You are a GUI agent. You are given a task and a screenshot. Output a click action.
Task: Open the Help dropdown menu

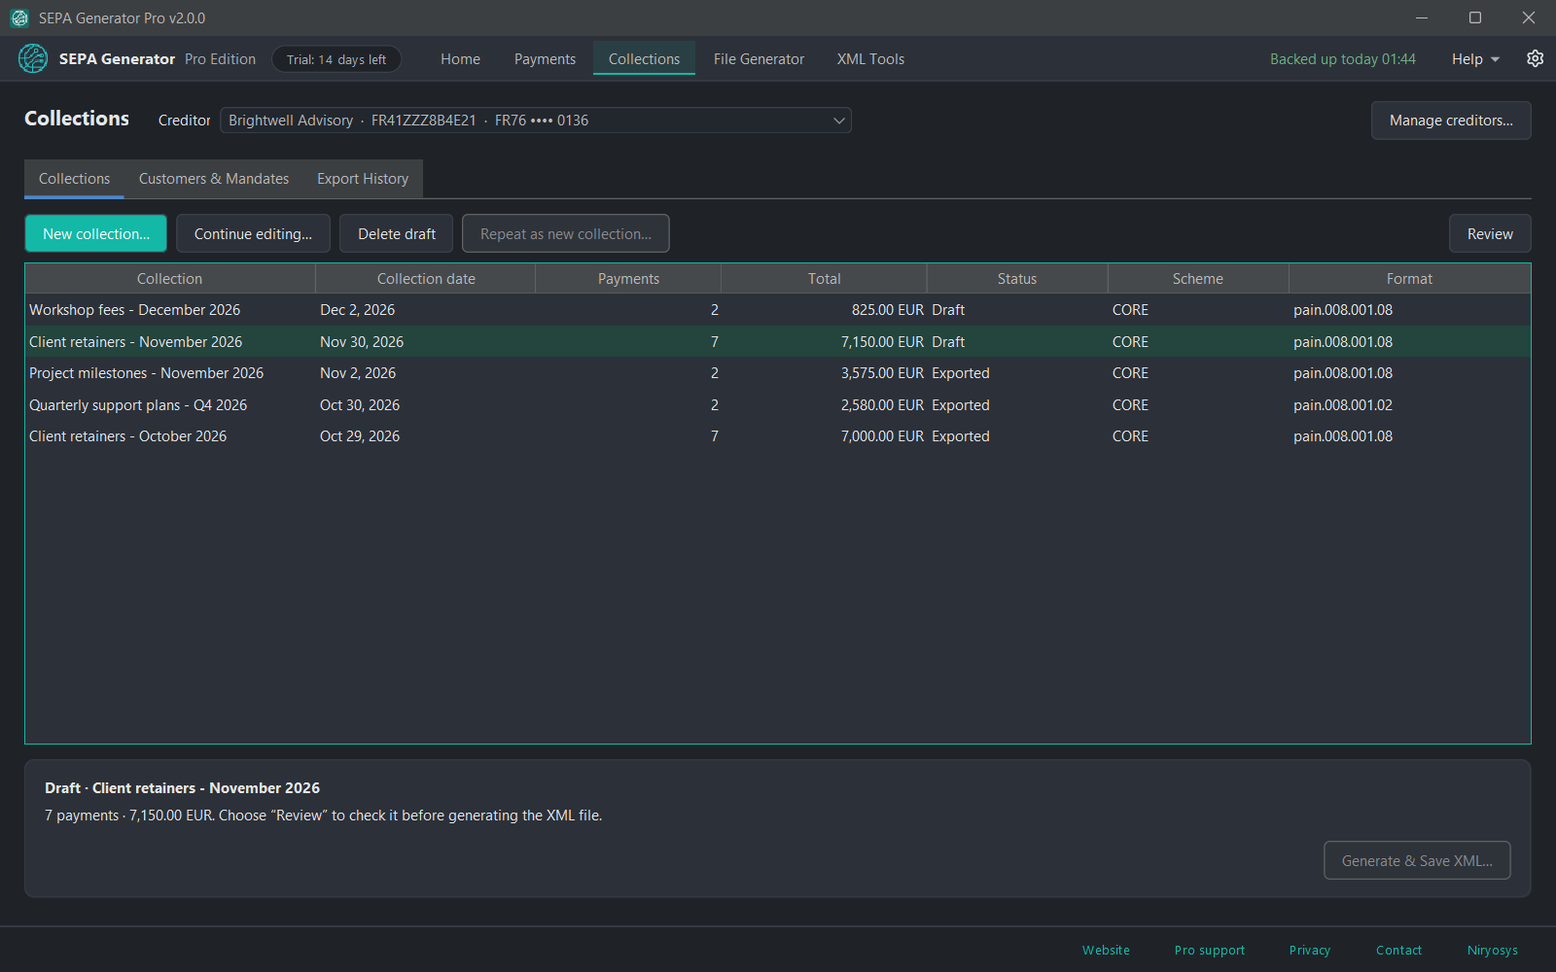1475,59
